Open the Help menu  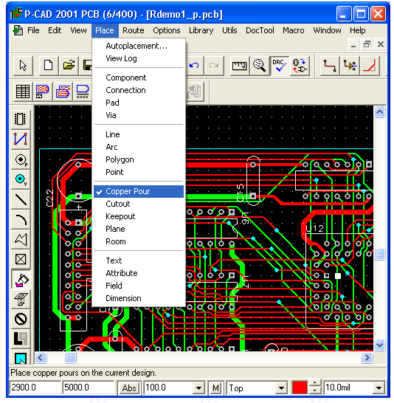[x=358, y=30]
